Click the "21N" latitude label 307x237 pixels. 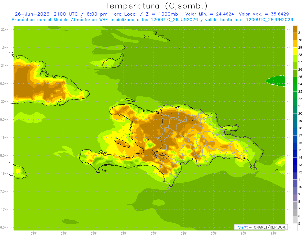4,66
